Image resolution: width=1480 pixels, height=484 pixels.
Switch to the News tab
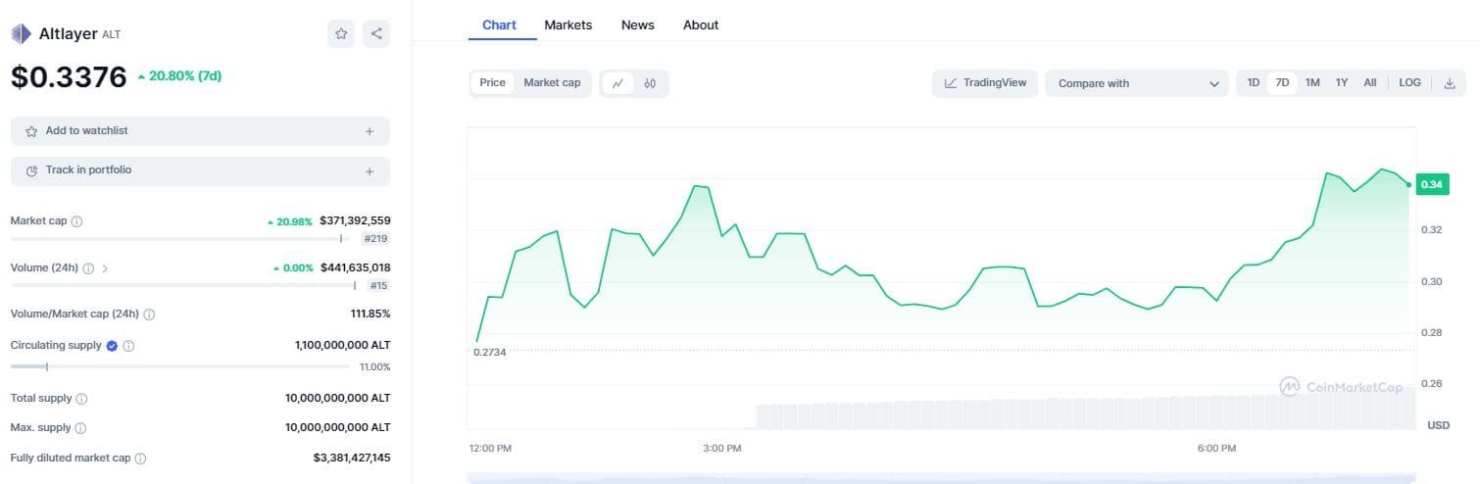pos(637,24)
